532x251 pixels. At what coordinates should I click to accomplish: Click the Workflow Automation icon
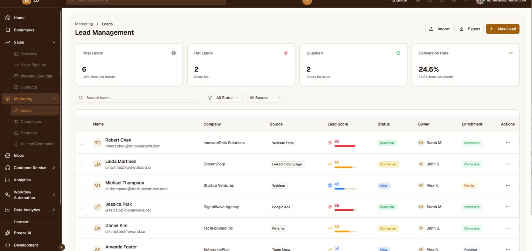coord(8,195)
